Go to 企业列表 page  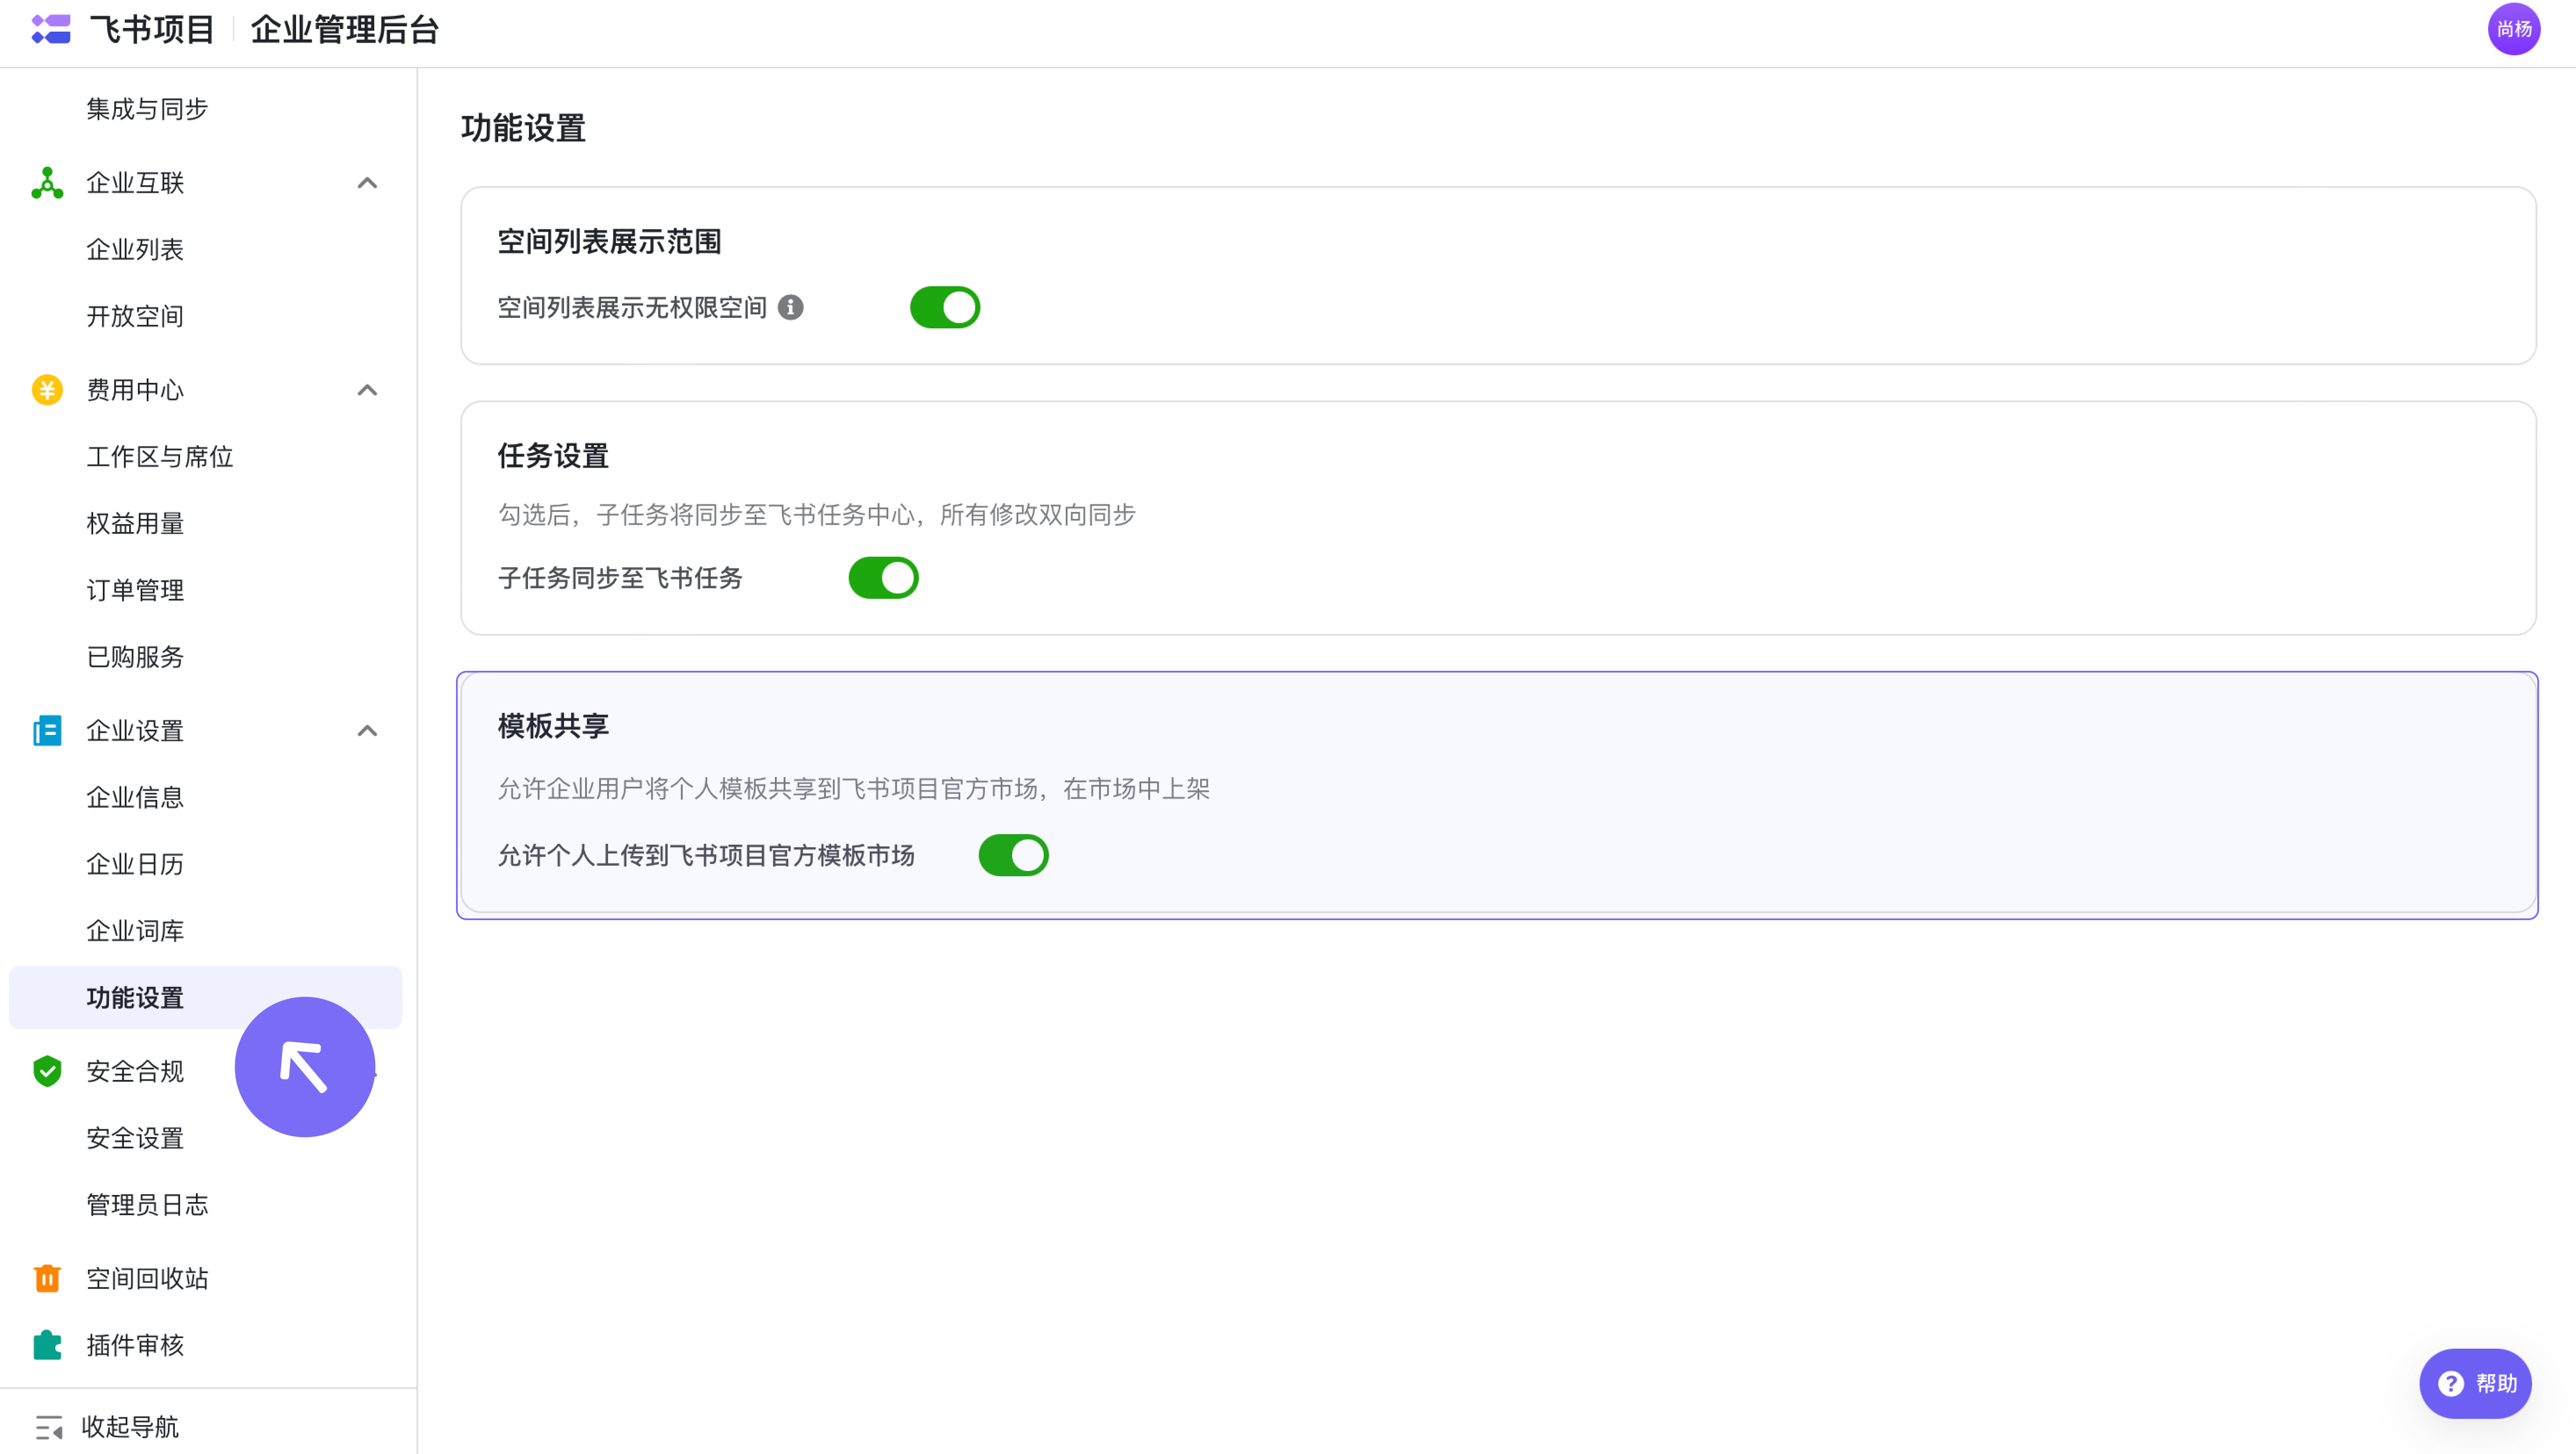click(x=135, y=250)
